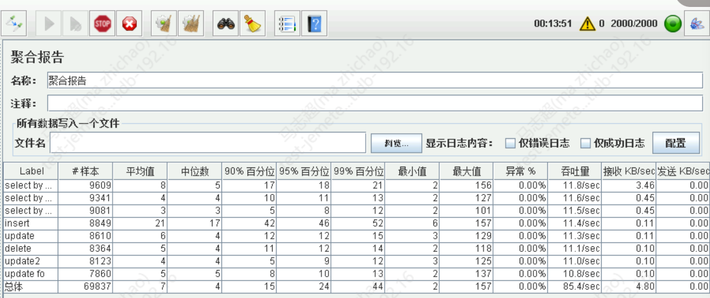Viewport: 710px width, 298px height.
Task: Click the 3.46 received KB/sec cell
Action: (x=629, y=185)
